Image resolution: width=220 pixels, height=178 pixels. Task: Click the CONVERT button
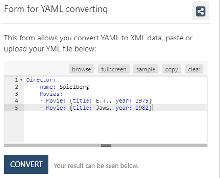pyautogui.click(x=26, y=164)
